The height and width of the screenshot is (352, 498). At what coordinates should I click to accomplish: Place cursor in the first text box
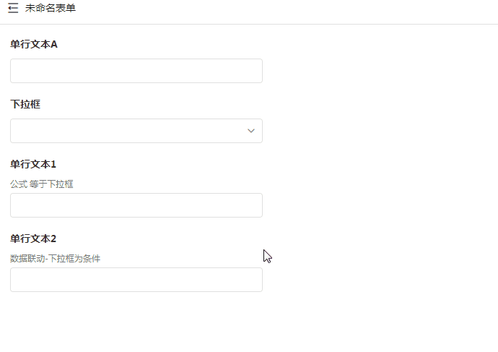point(136,71)
